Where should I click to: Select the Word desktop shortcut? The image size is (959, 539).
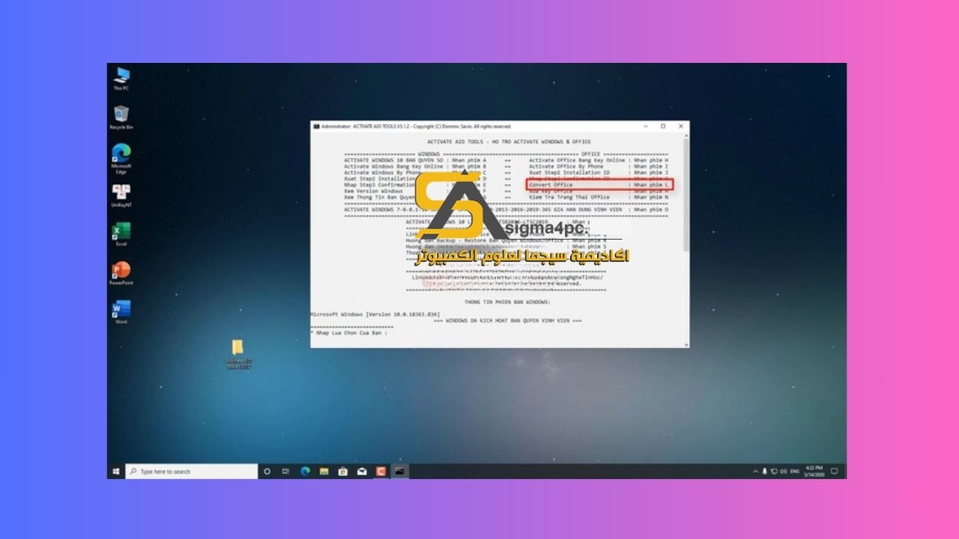[x=121, y=312]
